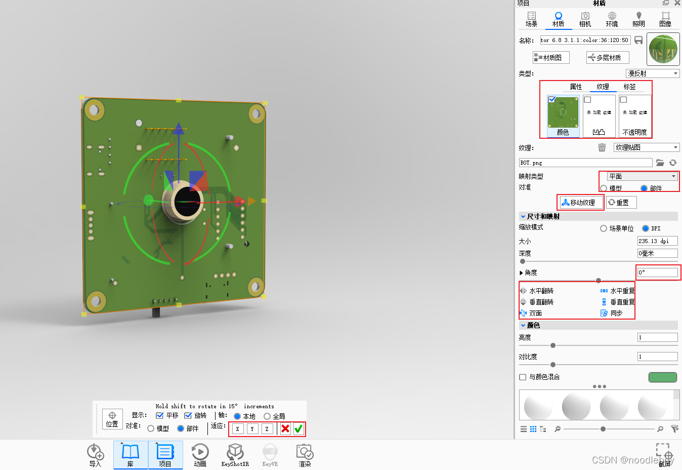
Task: Open the 渲染 render dialog
Action: point(305,455)
